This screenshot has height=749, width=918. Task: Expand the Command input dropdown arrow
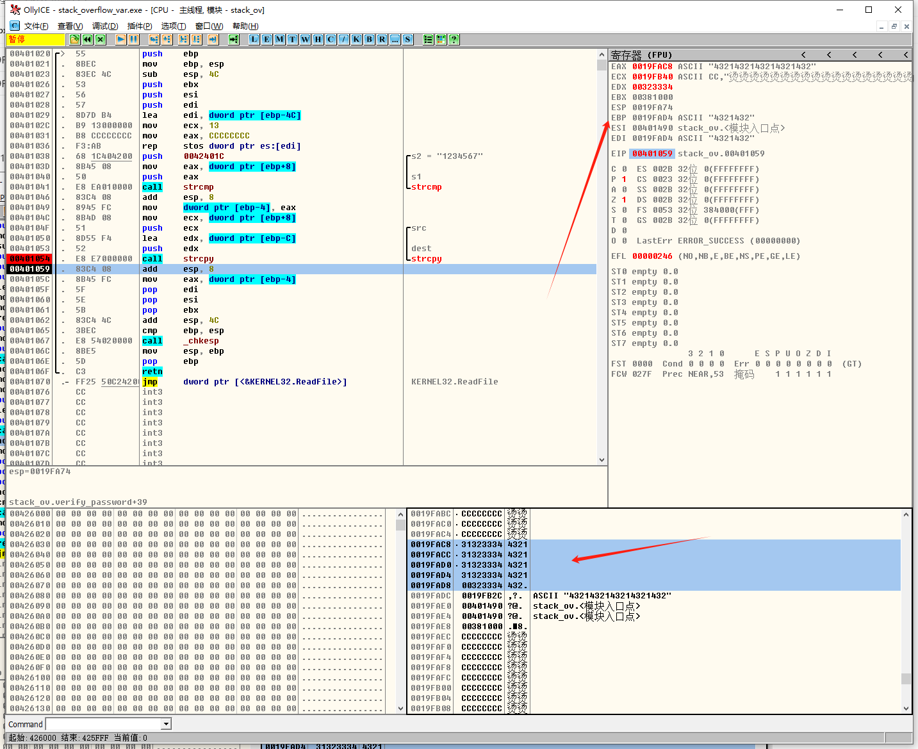[167, 724]
